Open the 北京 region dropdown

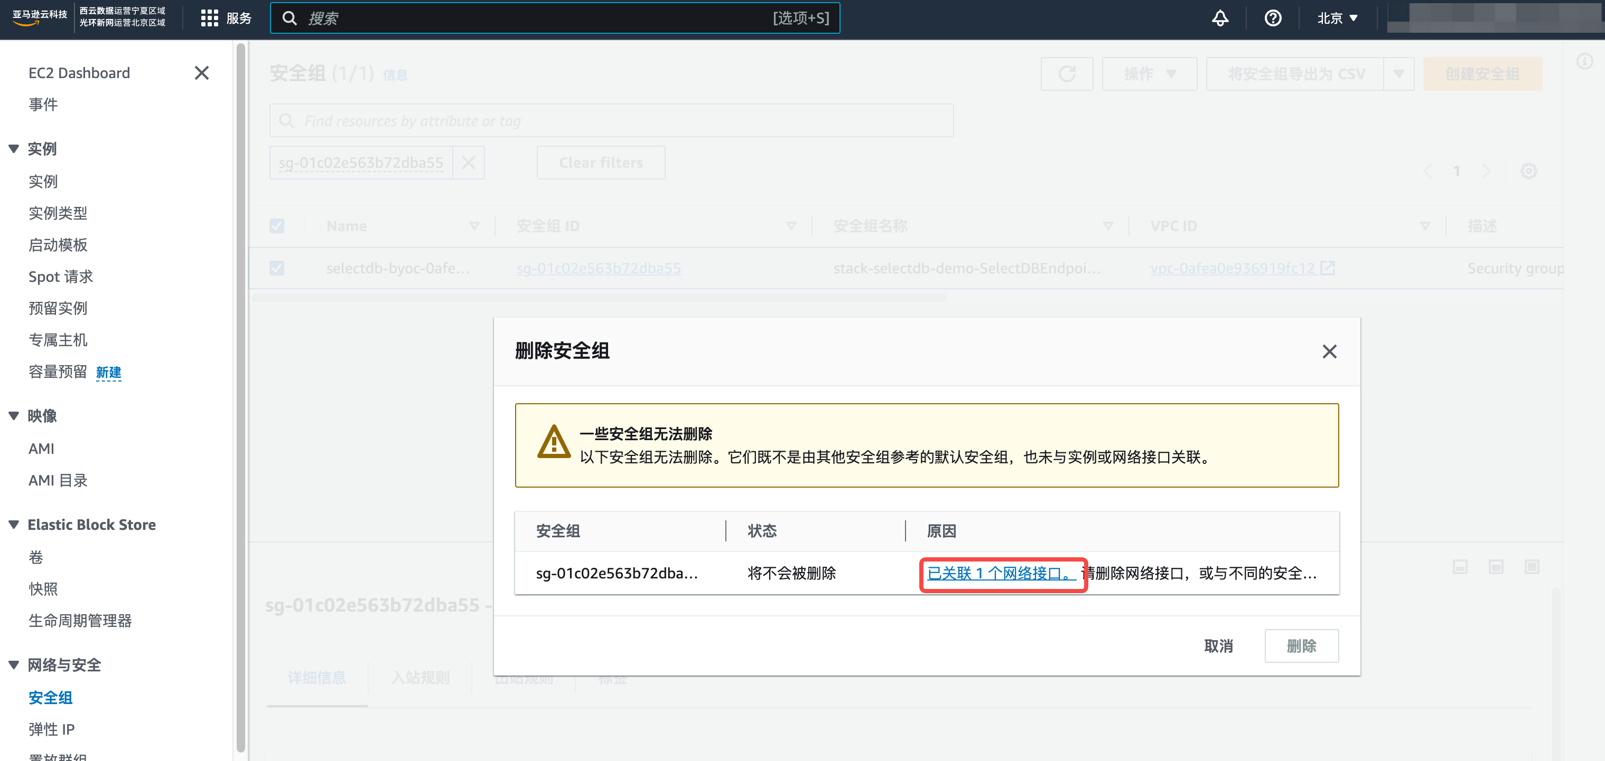(x=1337, y=18)
